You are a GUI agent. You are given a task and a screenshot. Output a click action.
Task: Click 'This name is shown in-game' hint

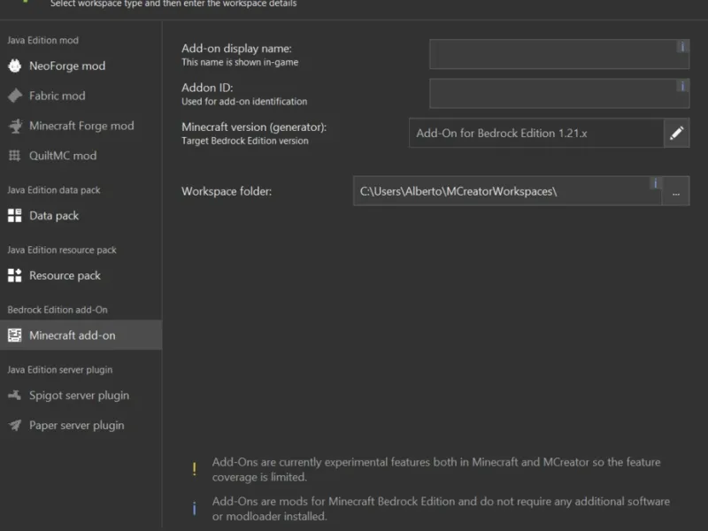pos(240,62)
